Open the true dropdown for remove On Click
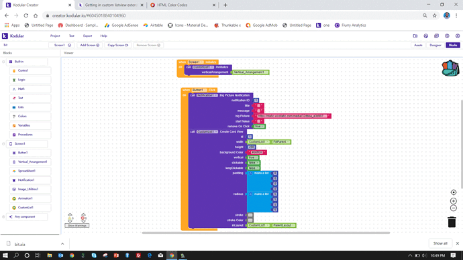The image size is (463, 260). pos(258,127)
